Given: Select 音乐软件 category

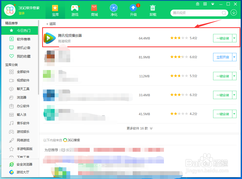Looking at the screenshot, I should point(20,123).
